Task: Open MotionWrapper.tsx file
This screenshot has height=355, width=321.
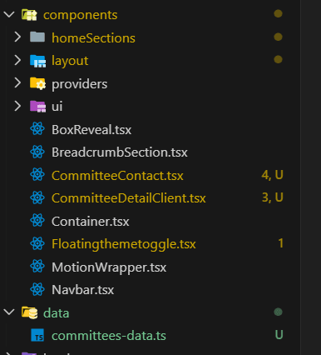Action: click(109, 267)
